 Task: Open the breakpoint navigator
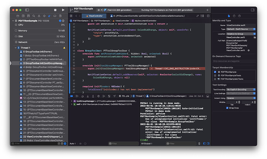click(55, 16)
